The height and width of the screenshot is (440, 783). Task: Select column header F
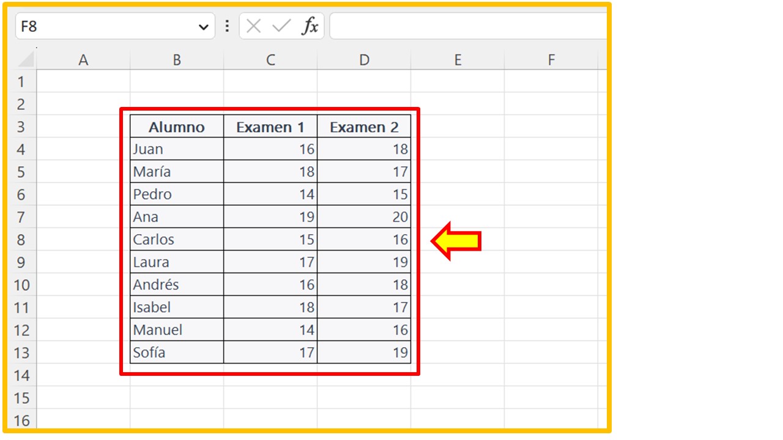pos(551,59)
